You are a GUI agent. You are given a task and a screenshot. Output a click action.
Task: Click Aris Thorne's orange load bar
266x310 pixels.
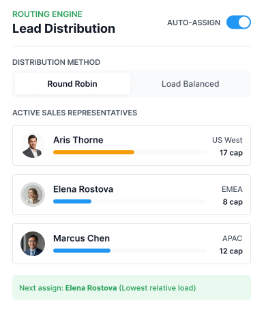click(93, 152)
